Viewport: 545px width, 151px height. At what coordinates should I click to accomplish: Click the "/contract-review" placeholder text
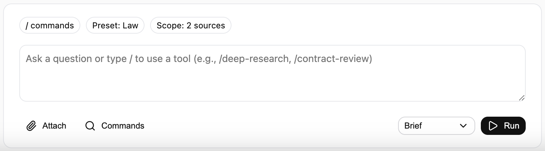tap(333, 59)
